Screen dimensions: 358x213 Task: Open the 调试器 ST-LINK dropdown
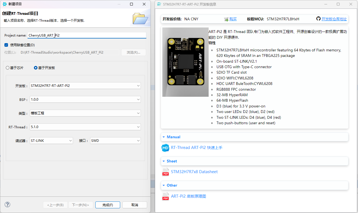51,141
